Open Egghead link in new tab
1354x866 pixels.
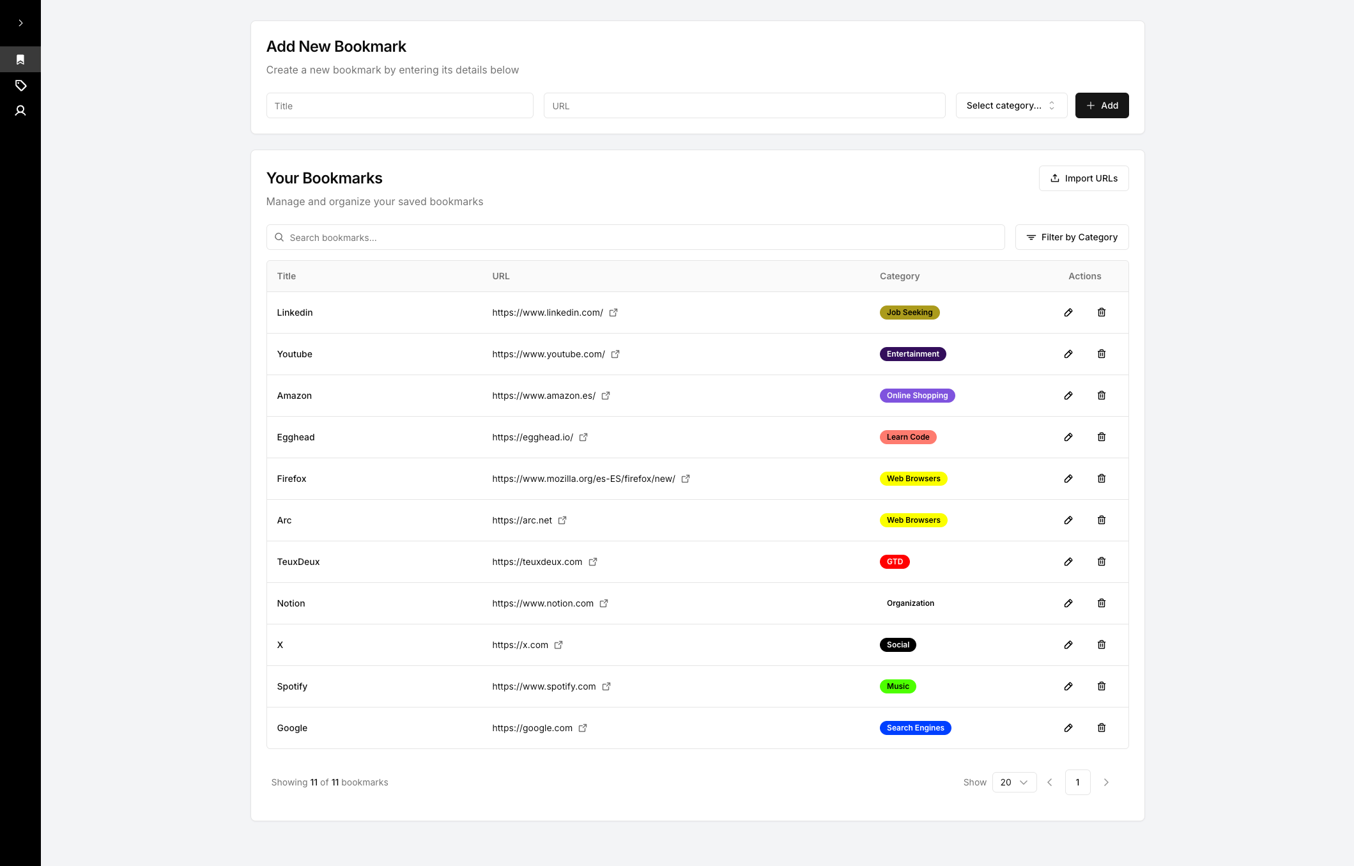click(583, 437)
